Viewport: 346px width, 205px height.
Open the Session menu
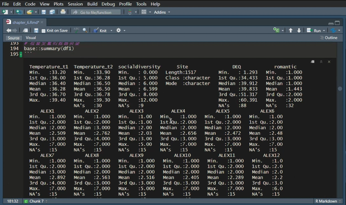[x=75, y=4]
